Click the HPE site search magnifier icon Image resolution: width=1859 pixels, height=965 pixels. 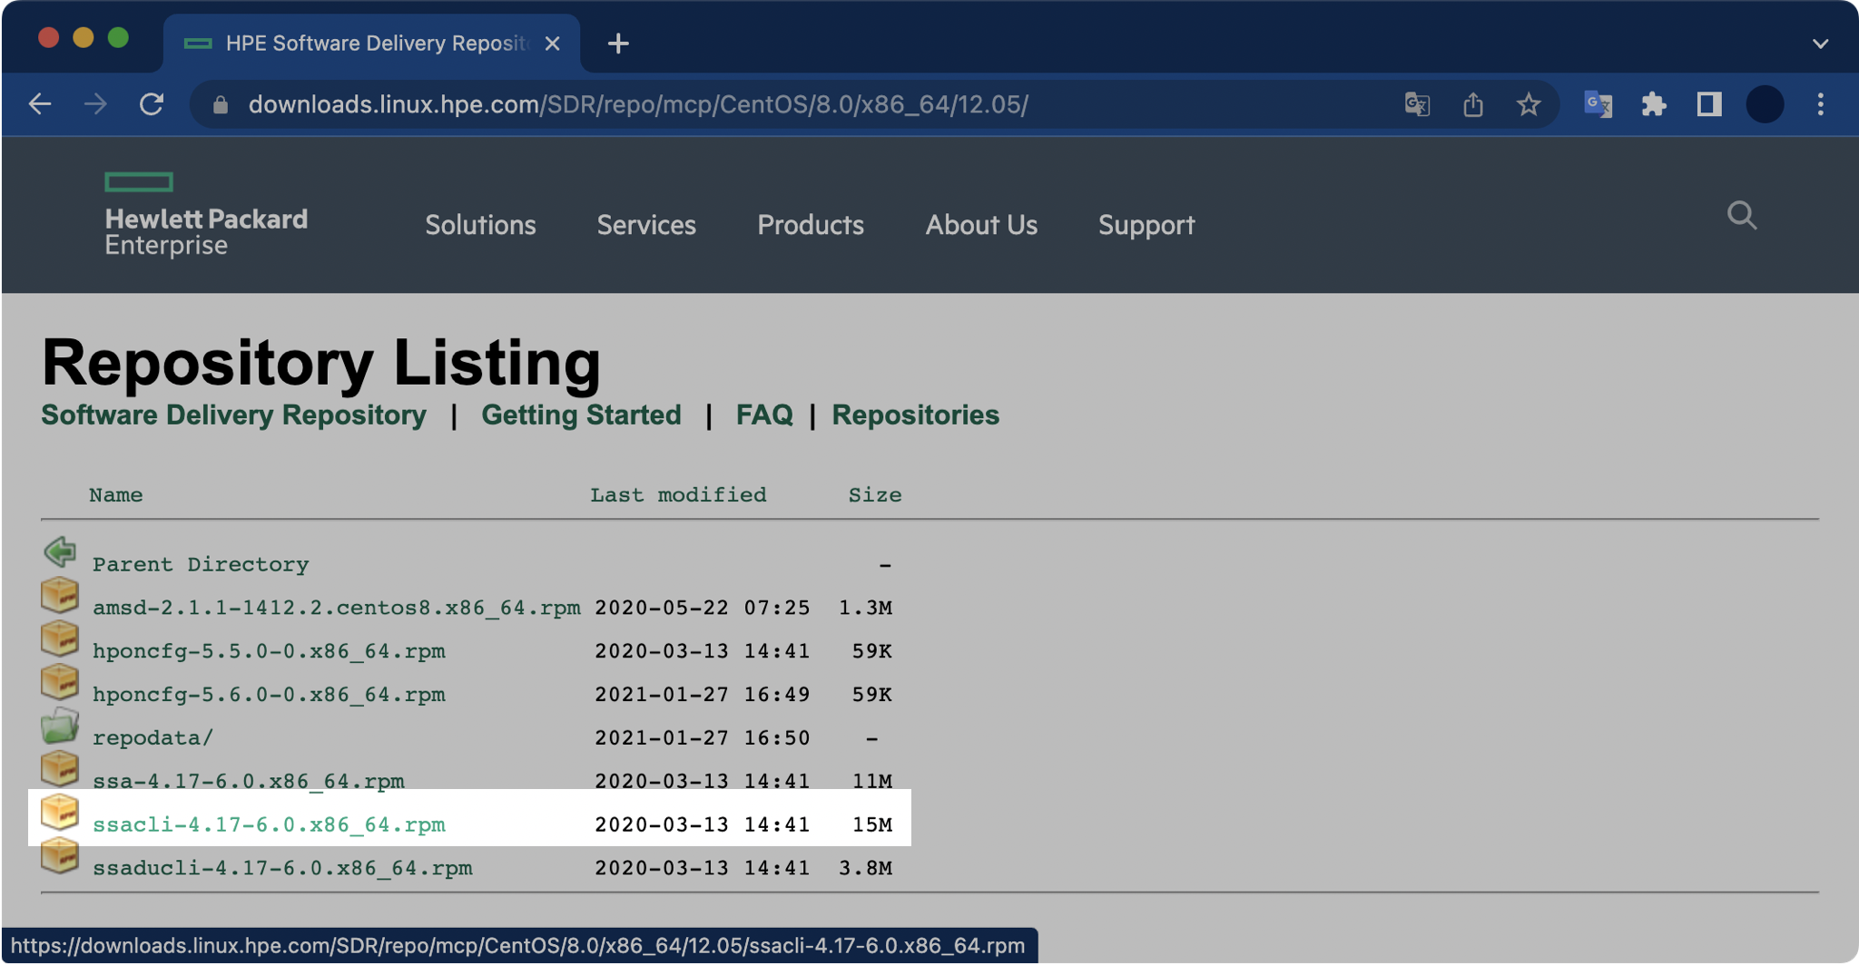click(1741, 216)
